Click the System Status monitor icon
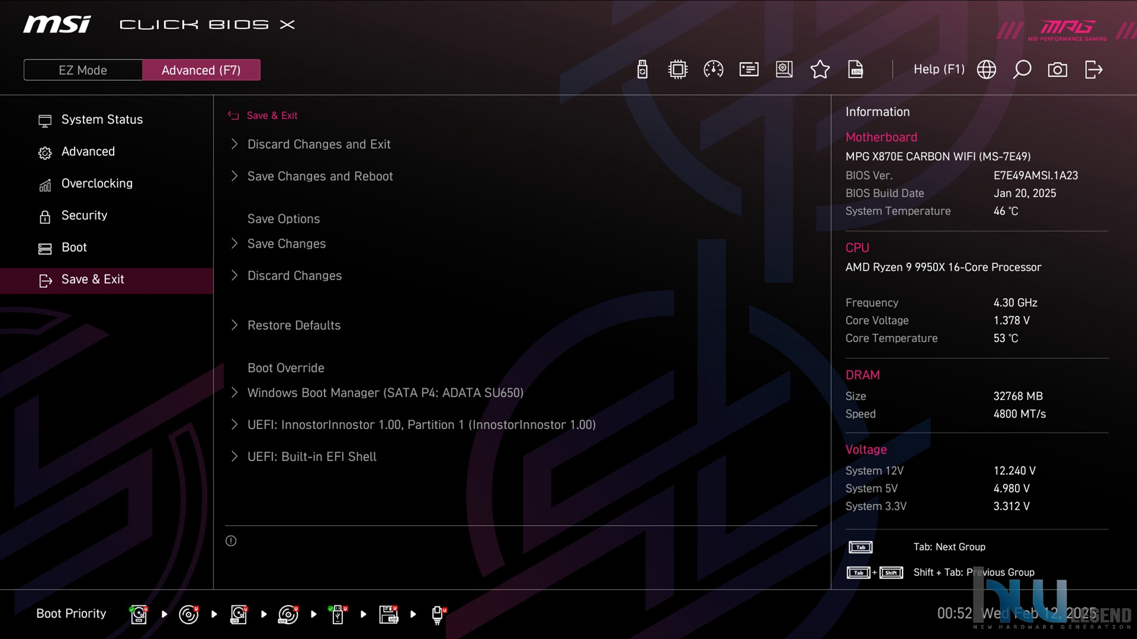This screenshot has width=1137, height=639. coord(45,121)
